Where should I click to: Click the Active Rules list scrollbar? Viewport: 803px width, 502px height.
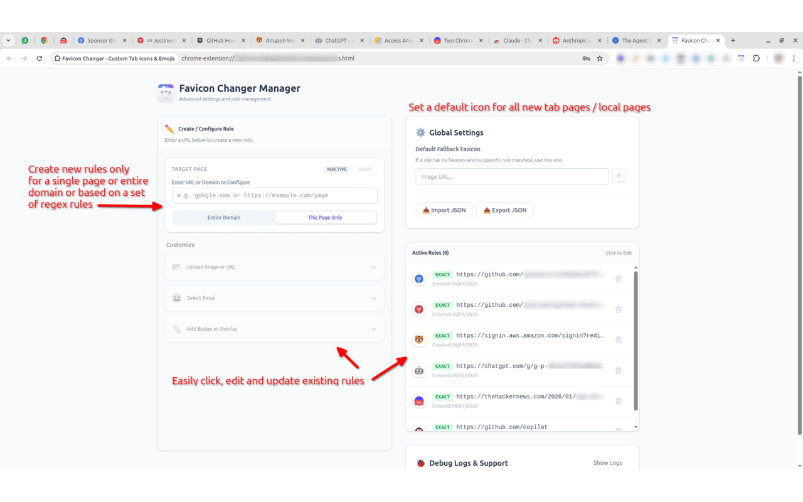[x=635, y=341]
